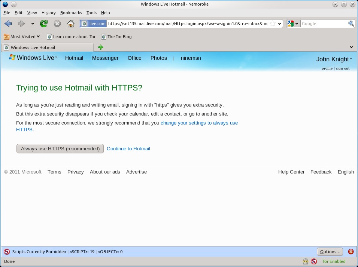This screenshot has width=358, height=267.
Task: Click the bookmark star in the address bar
Action: [273, 24]
